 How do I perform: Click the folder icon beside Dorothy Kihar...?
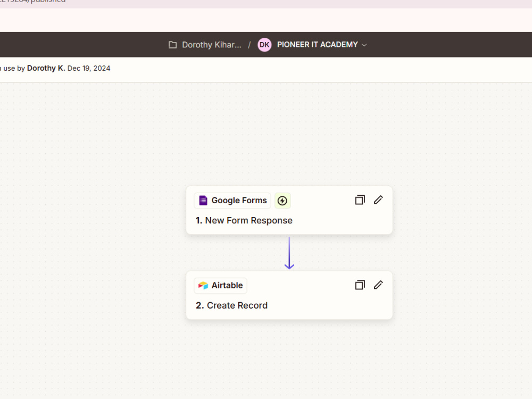point(173,45)
